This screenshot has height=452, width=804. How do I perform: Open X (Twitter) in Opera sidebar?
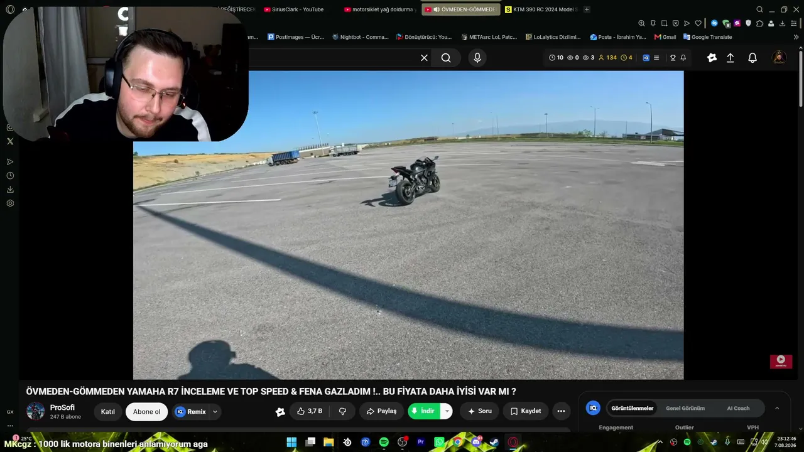point(10,141)
